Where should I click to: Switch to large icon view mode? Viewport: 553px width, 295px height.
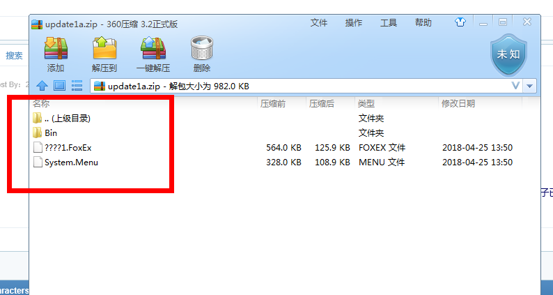[59, 86]
